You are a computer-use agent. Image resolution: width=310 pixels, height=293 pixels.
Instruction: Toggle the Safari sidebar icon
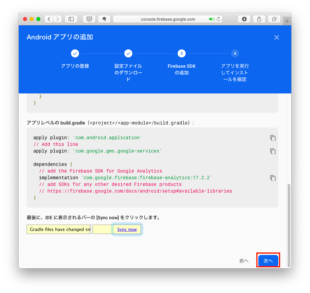71,19
